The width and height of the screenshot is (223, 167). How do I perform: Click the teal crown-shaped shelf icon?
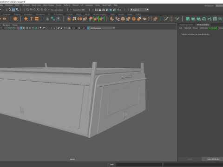tap(58, 19)
